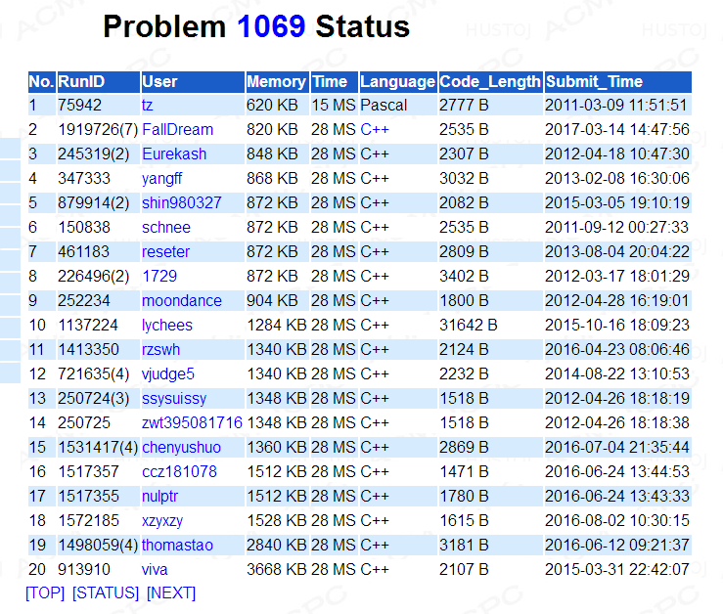
Task: Open the 1069 problem link in heading
Action: [271, 26]
